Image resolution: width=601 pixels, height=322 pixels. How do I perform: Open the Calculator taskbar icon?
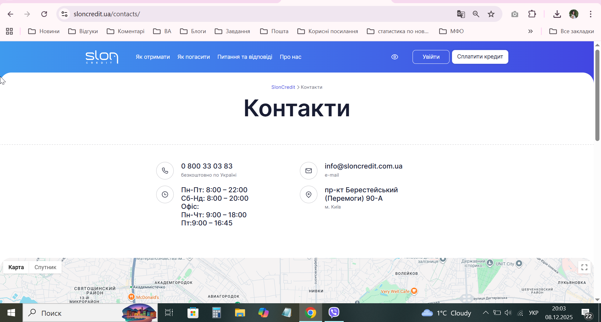click(216, 313)
